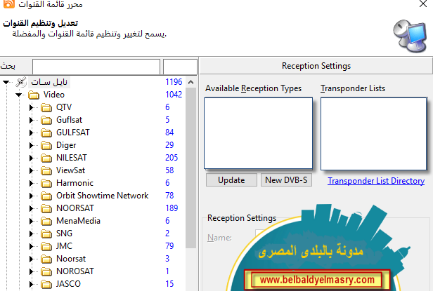Expand the NILESAT folder
Screen dimensions: 433x291
[31, 158]
